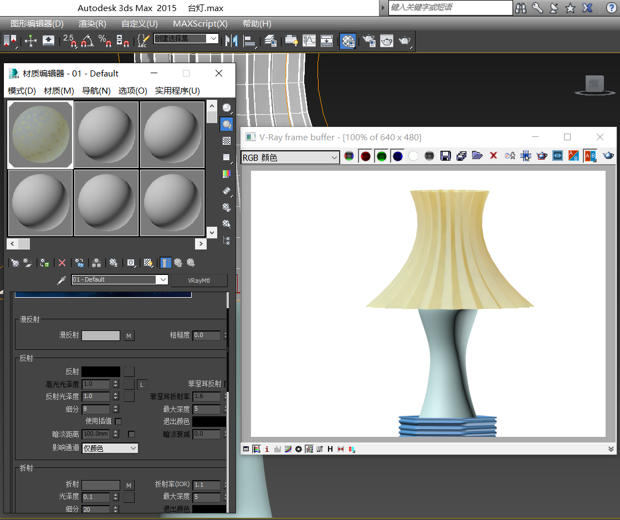The width and height of the screenshot is (620, 520).
Task: Click the angle snap toggle icon
Action: [88, 41]
